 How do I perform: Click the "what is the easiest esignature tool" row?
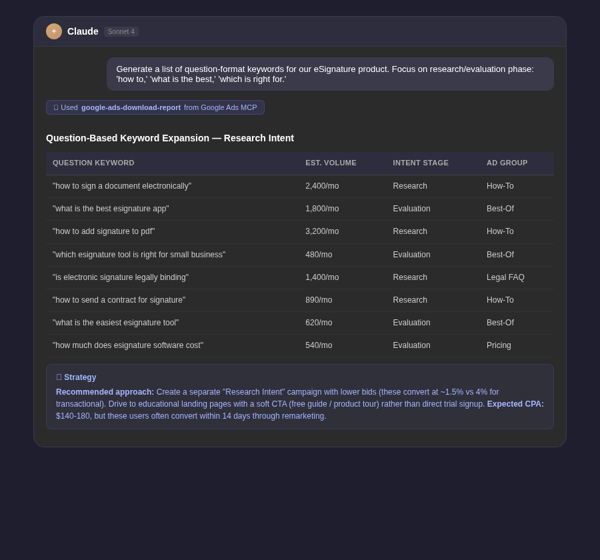point(300,323)
